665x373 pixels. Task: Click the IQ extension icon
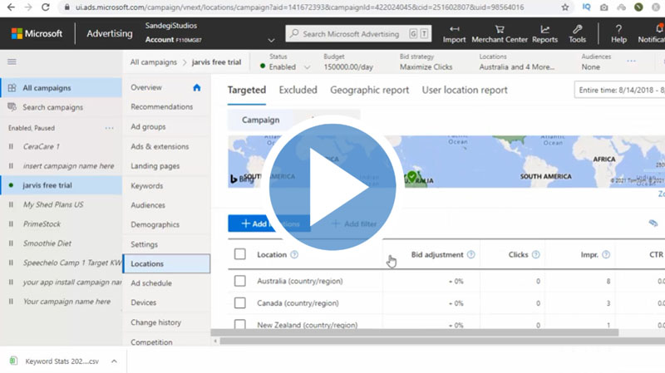point(586,7)
